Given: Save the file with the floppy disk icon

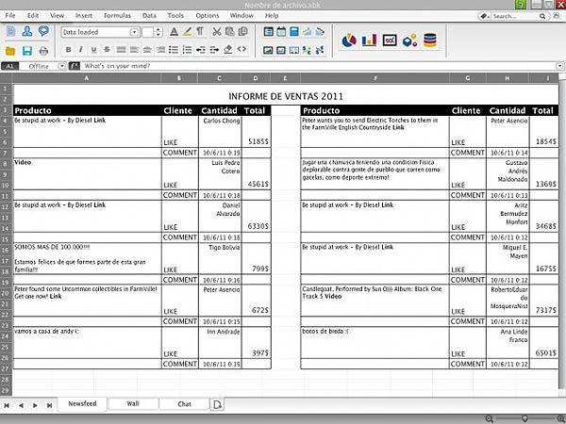Looking at the screenshot, I should (27, 51).
